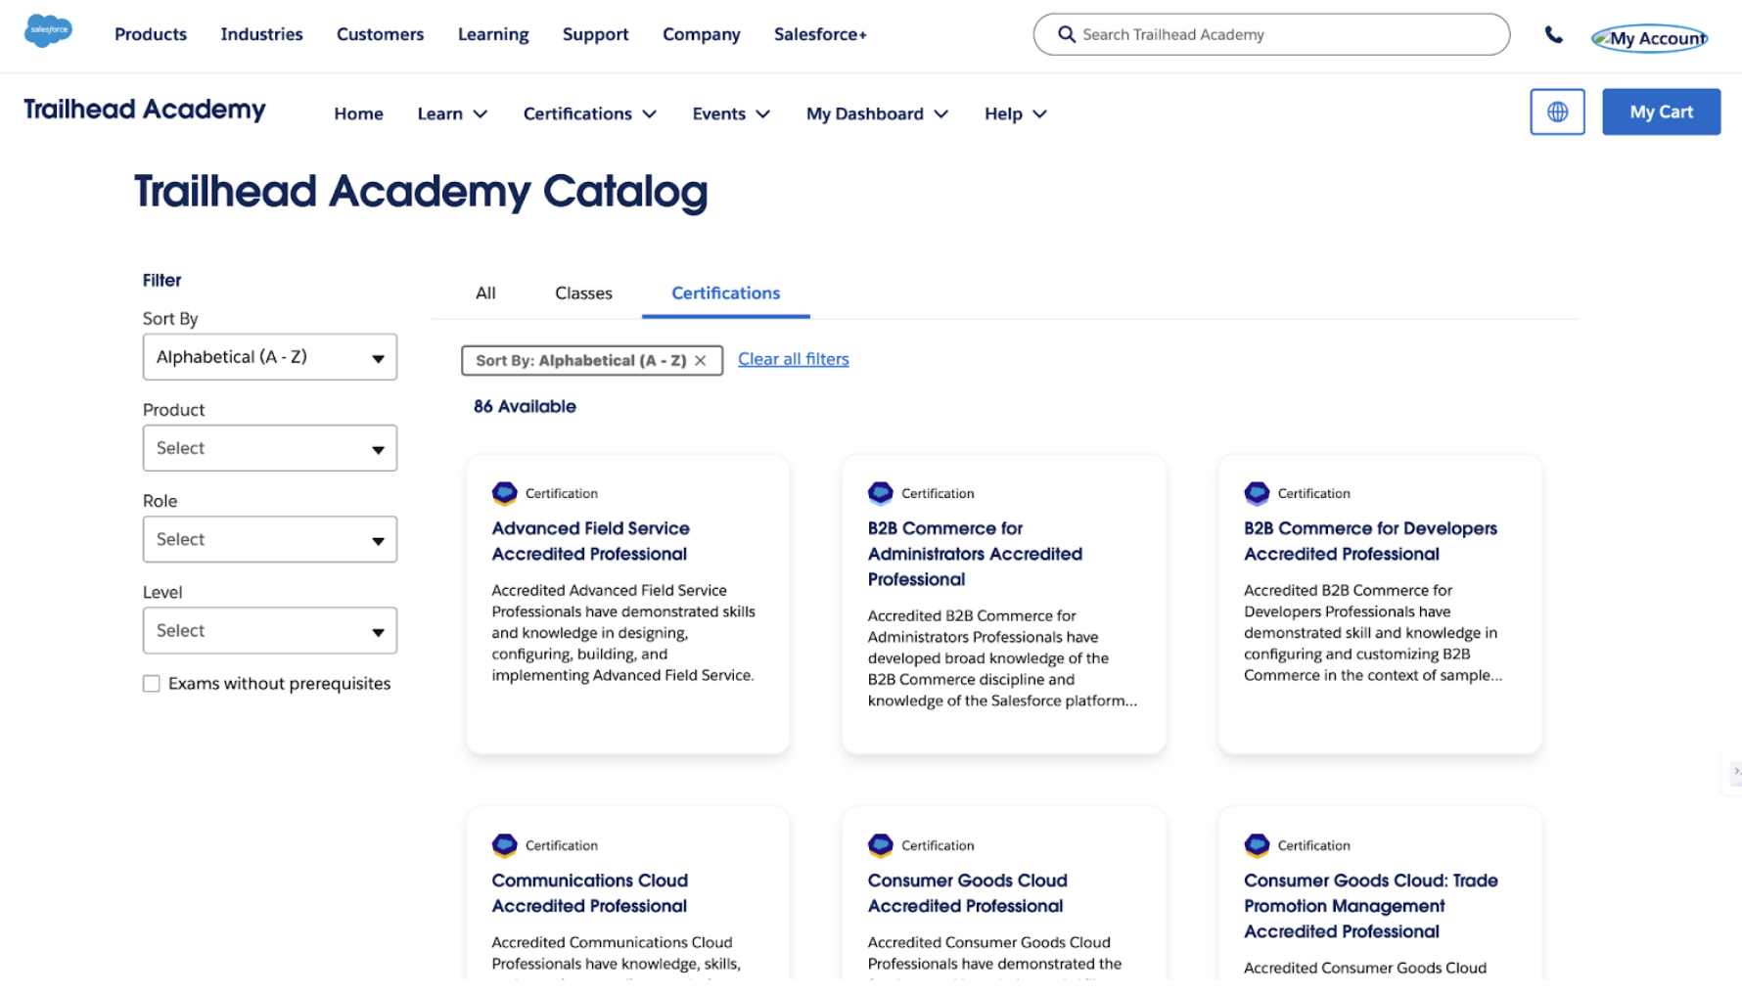
Task: Click the right panel collapse arrow on screen edge
Action: (1734, 776)
